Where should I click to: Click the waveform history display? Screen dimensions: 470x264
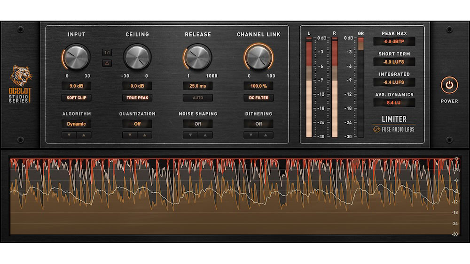tap(235, 196)
